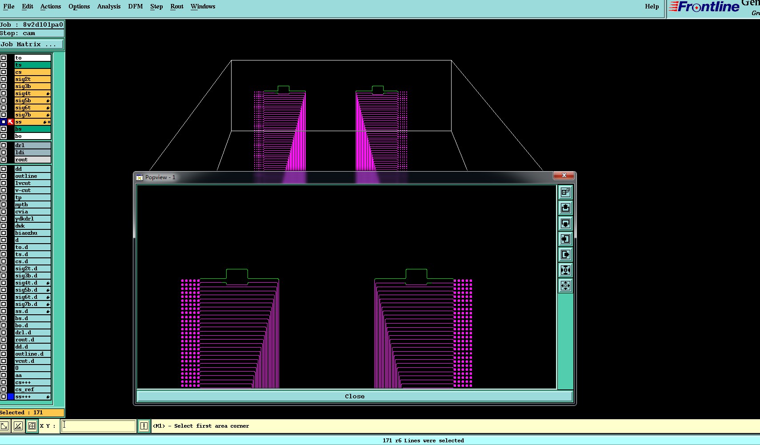760x445 pixels.
Task: Click the grid snap icon beside X Y
Action: click(32, 426)
